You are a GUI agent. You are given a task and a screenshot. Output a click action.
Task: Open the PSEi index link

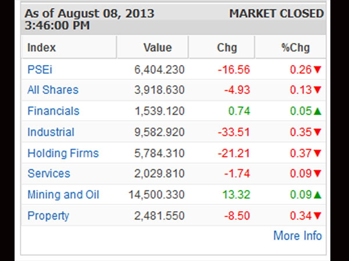tap(40, 70)
